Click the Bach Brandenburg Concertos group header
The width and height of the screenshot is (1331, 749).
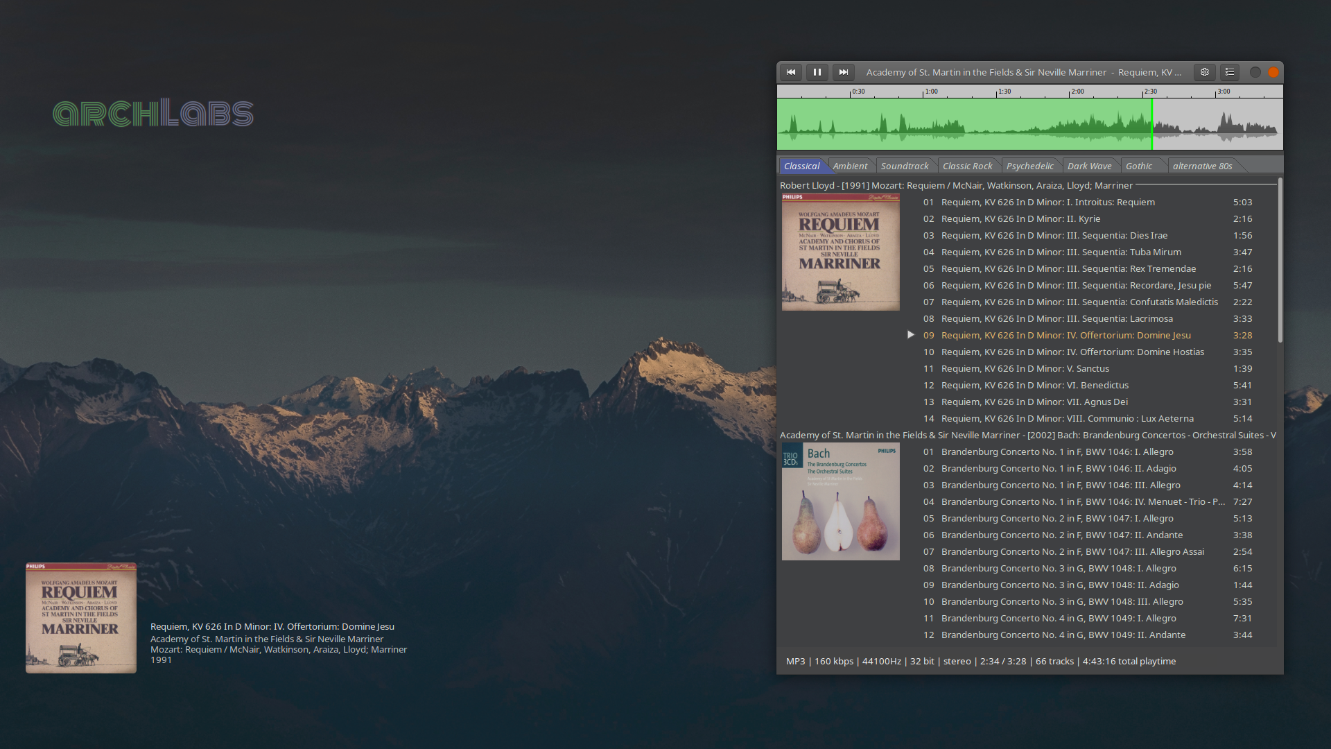point(1027,436)
